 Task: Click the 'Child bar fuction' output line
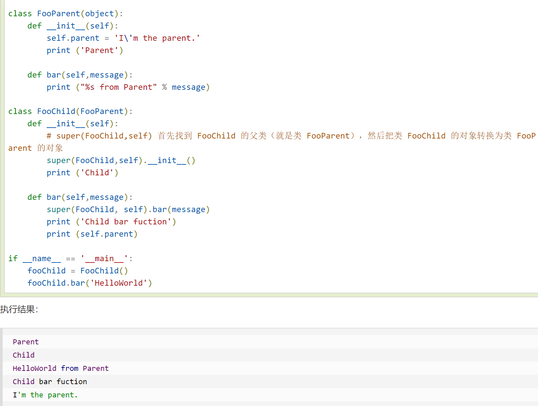pyautogui.click(x=50, y=382)
